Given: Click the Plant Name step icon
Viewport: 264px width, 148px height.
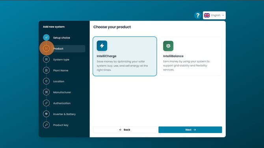Looking at the screenshot, I should click(46, 70).
